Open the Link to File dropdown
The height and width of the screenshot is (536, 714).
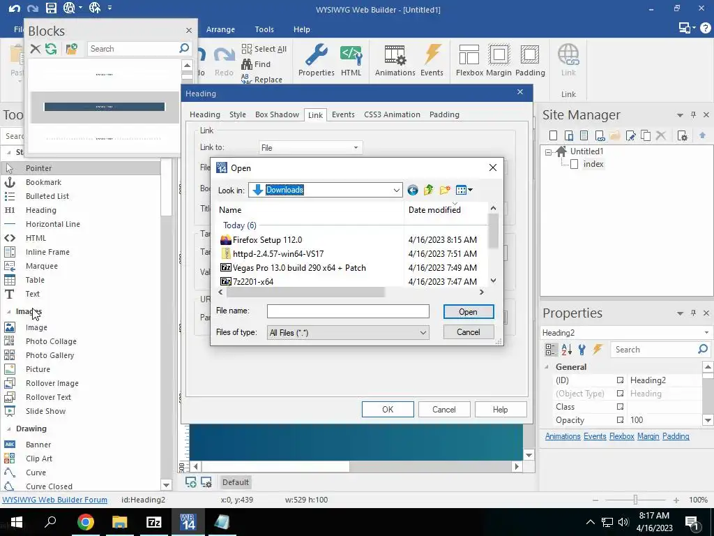[356, 148]
